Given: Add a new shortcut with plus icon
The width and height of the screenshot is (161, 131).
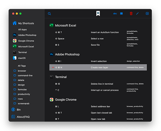Looking at the screenshot, I should click(147, 13).
